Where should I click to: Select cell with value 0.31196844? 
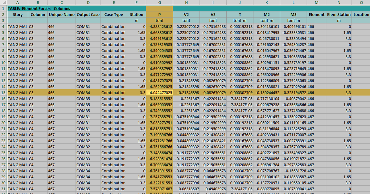tap(267, 129)
